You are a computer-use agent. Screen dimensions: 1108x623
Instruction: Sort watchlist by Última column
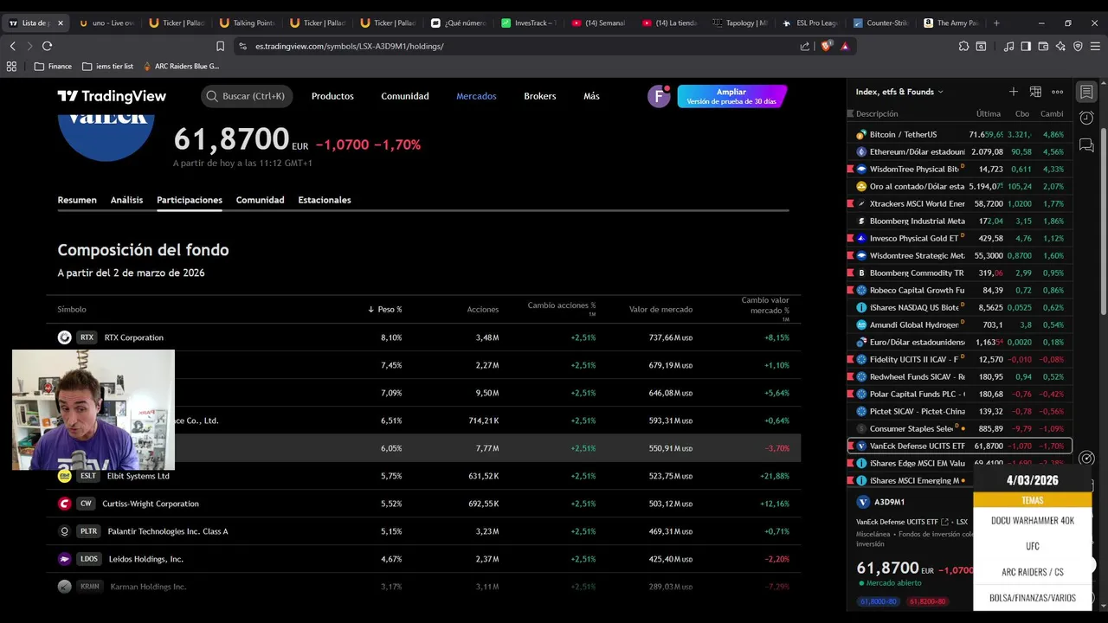coord(988,113)
